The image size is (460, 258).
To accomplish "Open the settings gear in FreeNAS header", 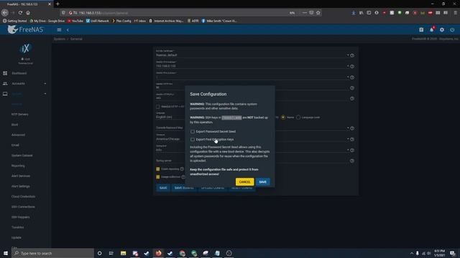I will pyautogui.click(x=442, y=30).
